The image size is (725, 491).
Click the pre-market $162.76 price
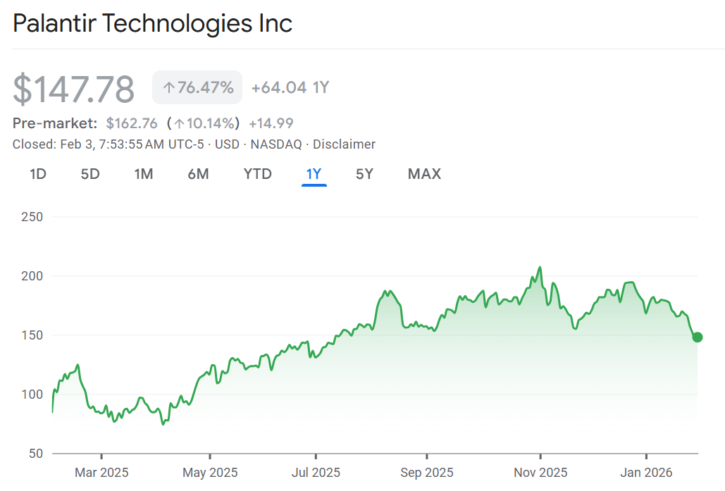click(132, 123)
